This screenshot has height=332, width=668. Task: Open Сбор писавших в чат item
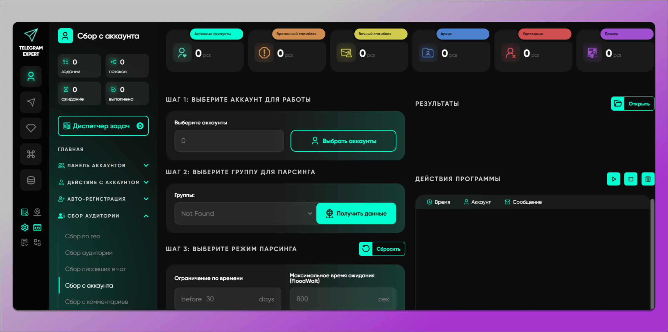[x=95, y=269]
